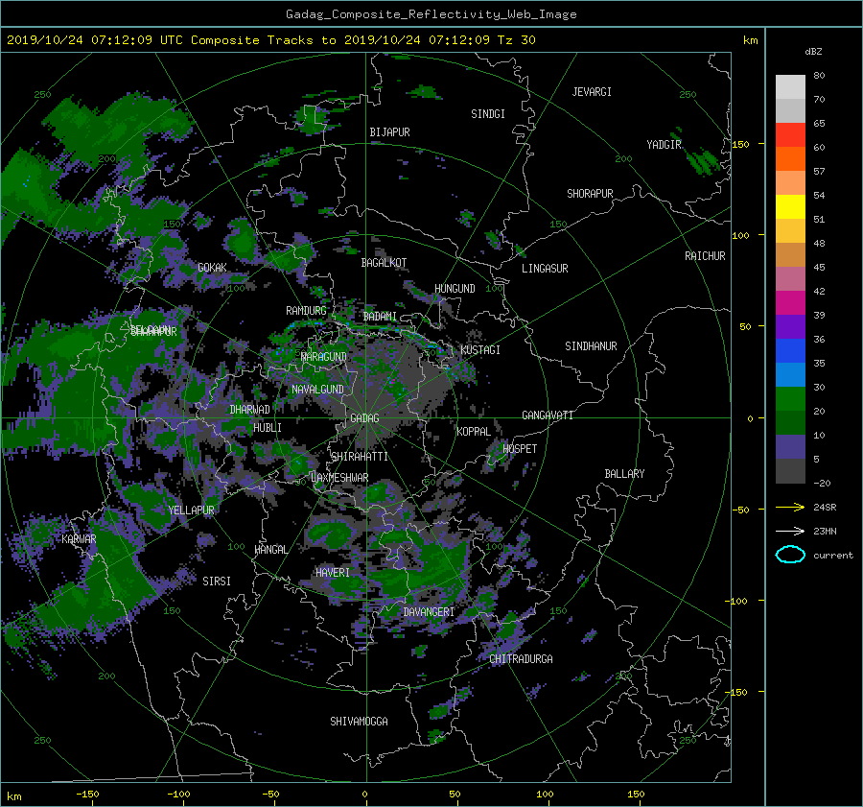Click the SINDHANUR city label
This screenshot has width=863, height=807.
(591, 346)
